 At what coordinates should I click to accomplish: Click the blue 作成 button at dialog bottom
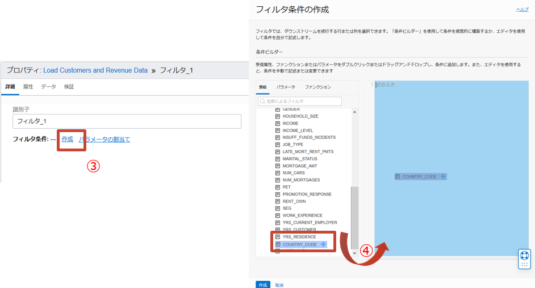click(263, 285)
